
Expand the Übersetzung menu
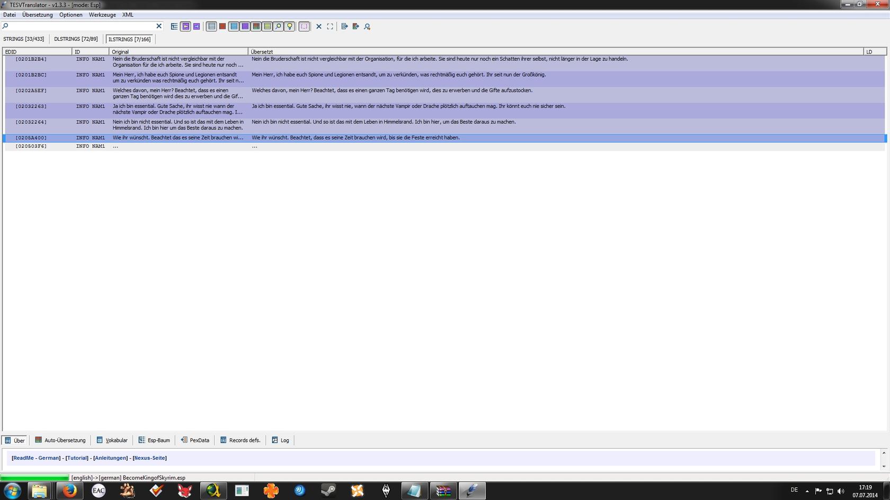pos(37,15)
